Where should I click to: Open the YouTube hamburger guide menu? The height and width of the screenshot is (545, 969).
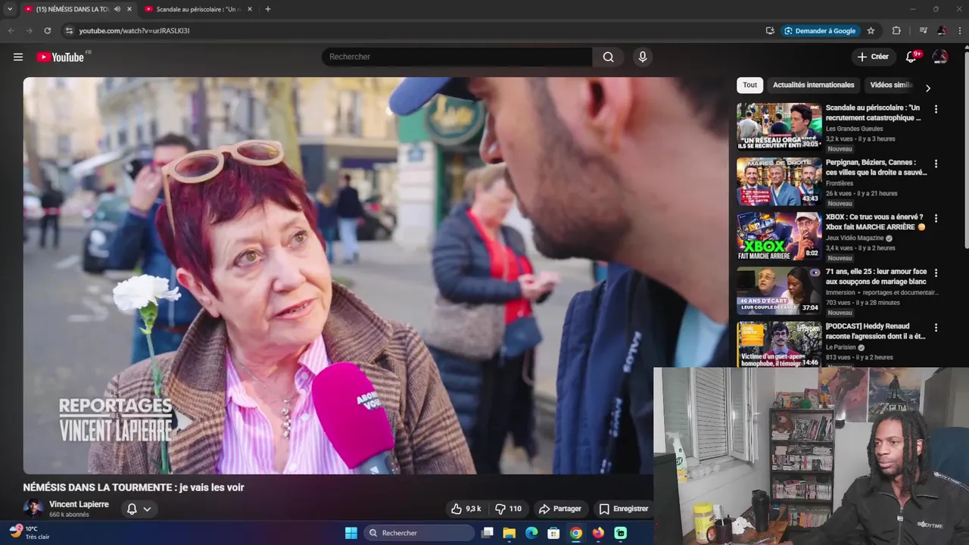[x=18, y=57]
